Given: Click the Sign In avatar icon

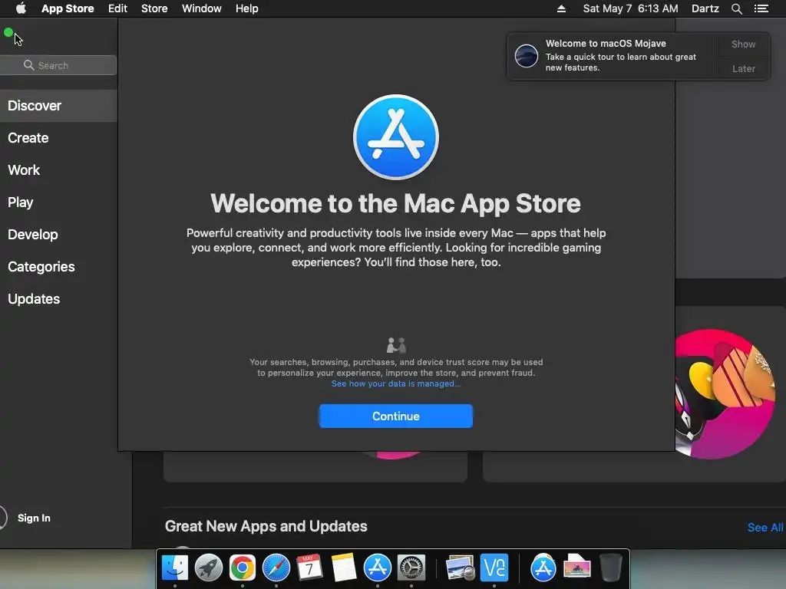Looking at the screenshot, I should [2, 518].
